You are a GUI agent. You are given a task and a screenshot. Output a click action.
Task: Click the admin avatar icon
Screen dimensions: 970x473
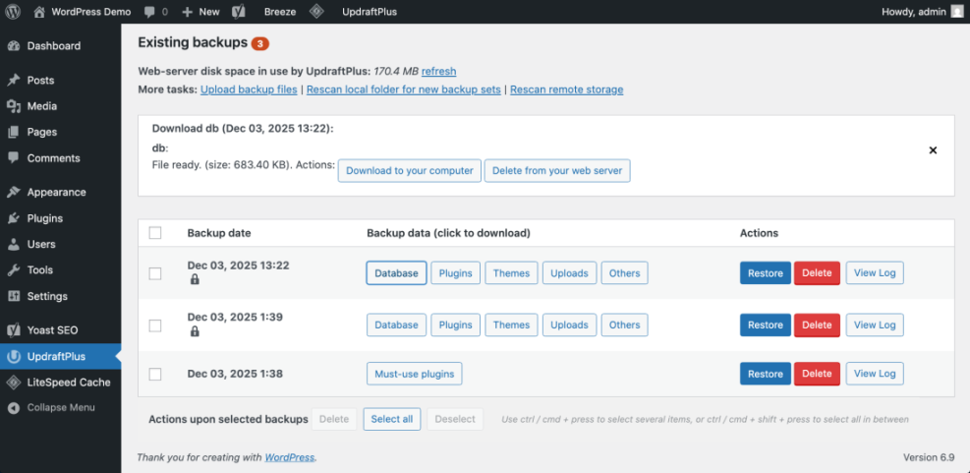pos(956,12)
